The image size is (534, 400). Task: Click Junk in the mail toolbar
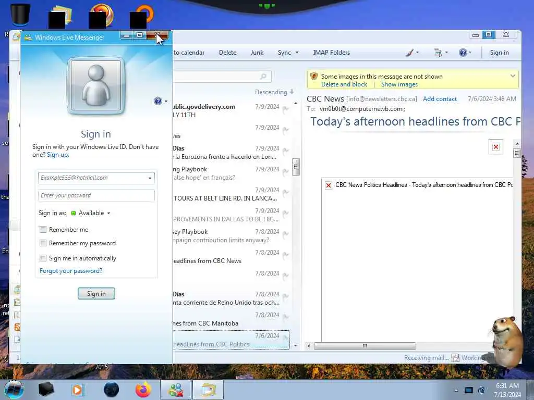pyautogui.click(x=257, y=53)
